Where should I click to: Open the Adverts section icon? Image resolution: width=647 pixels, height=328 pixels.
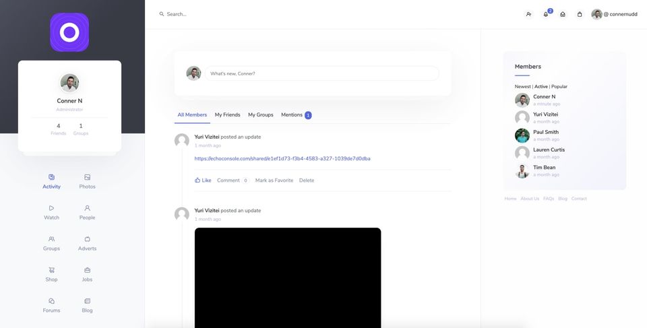coord(87,239)
